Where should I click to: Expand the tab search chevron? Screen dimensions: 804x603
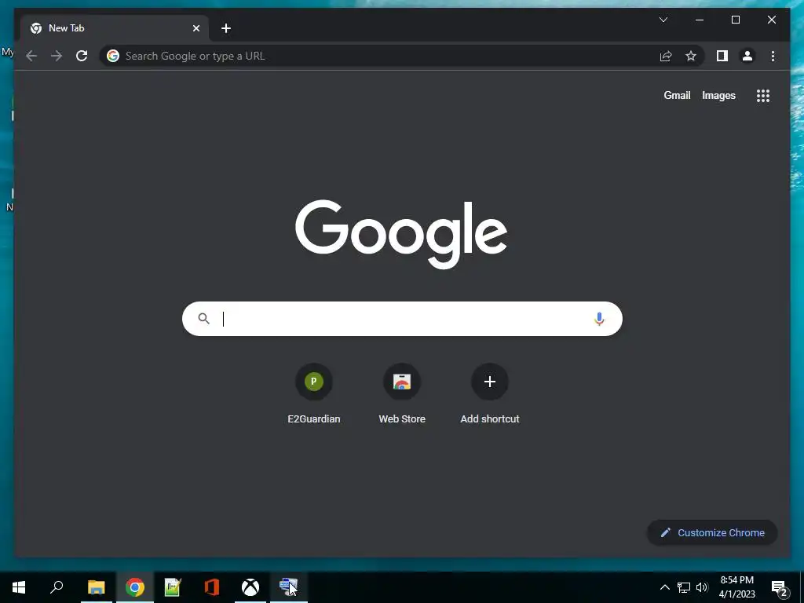tap(663, 20)
